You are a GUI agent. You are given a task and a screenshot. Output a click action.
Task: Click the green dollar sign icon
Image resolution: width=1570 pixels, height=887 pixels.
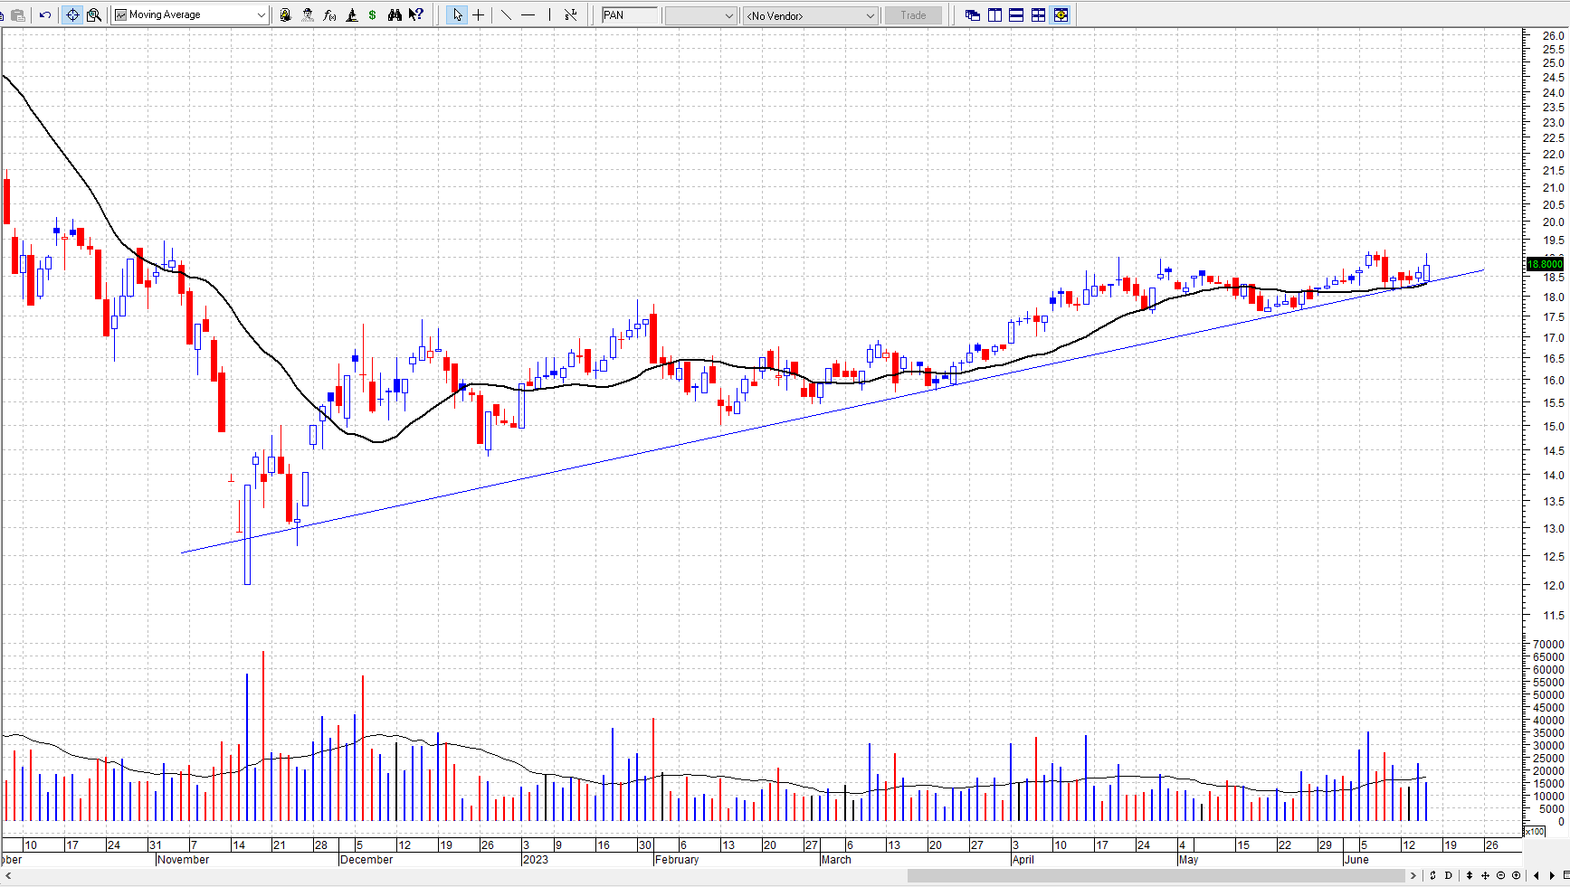(x=372, y=14)
